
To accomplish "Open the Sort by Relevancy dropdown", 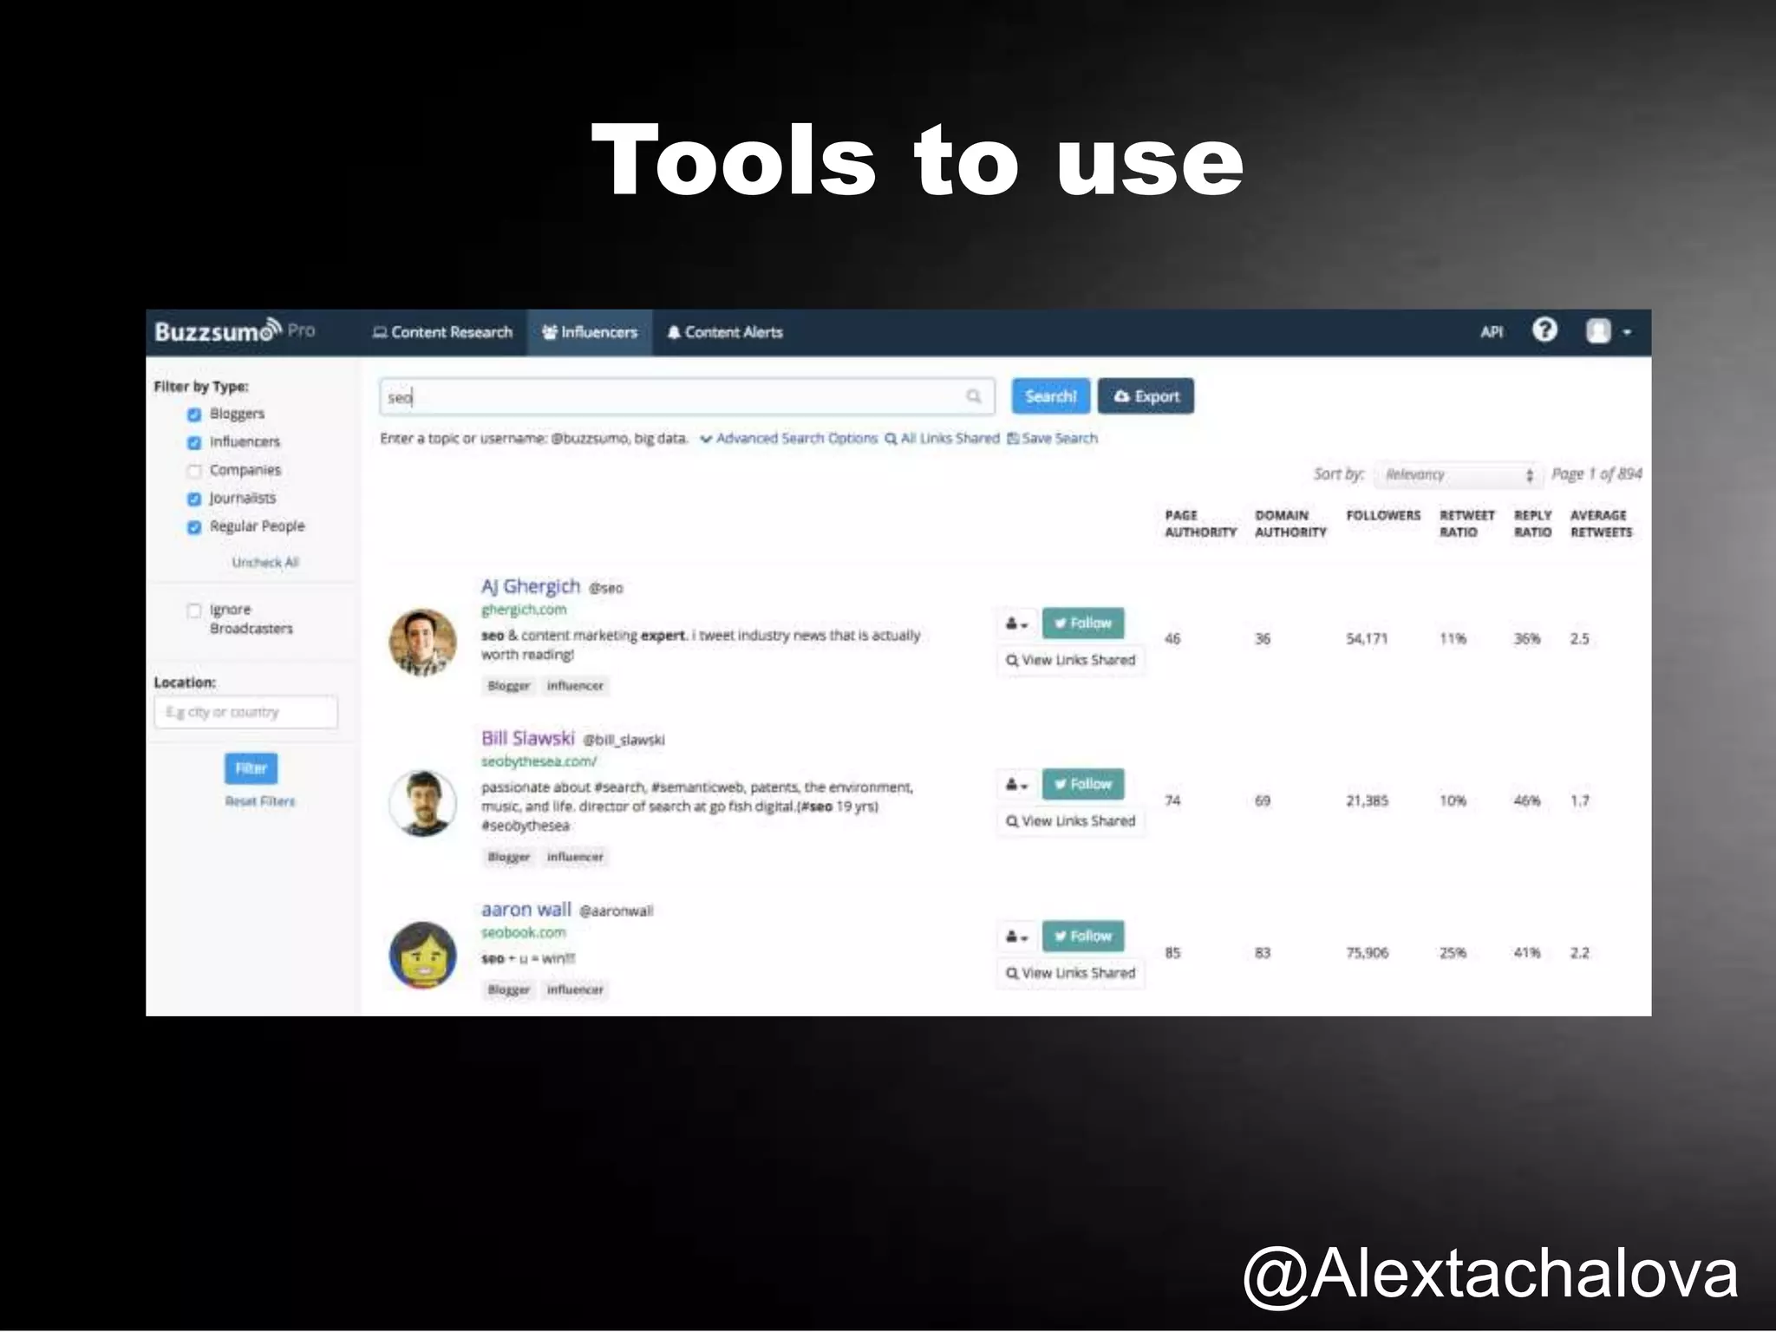I will (1458, 474).
